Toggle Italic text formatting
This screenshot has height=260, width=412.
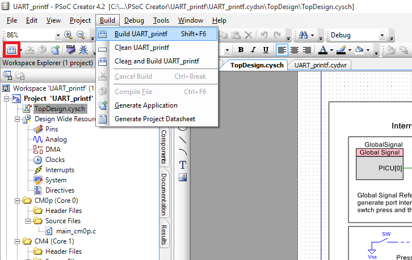click(x=253, y=50)
